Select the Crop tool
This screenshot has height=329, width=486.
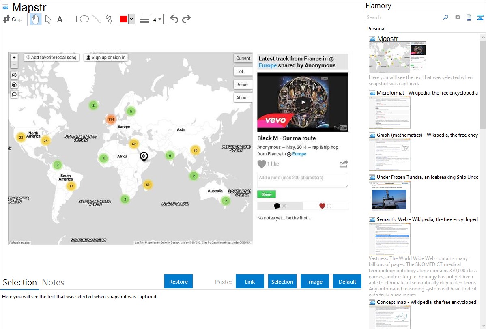click(13, 19)
